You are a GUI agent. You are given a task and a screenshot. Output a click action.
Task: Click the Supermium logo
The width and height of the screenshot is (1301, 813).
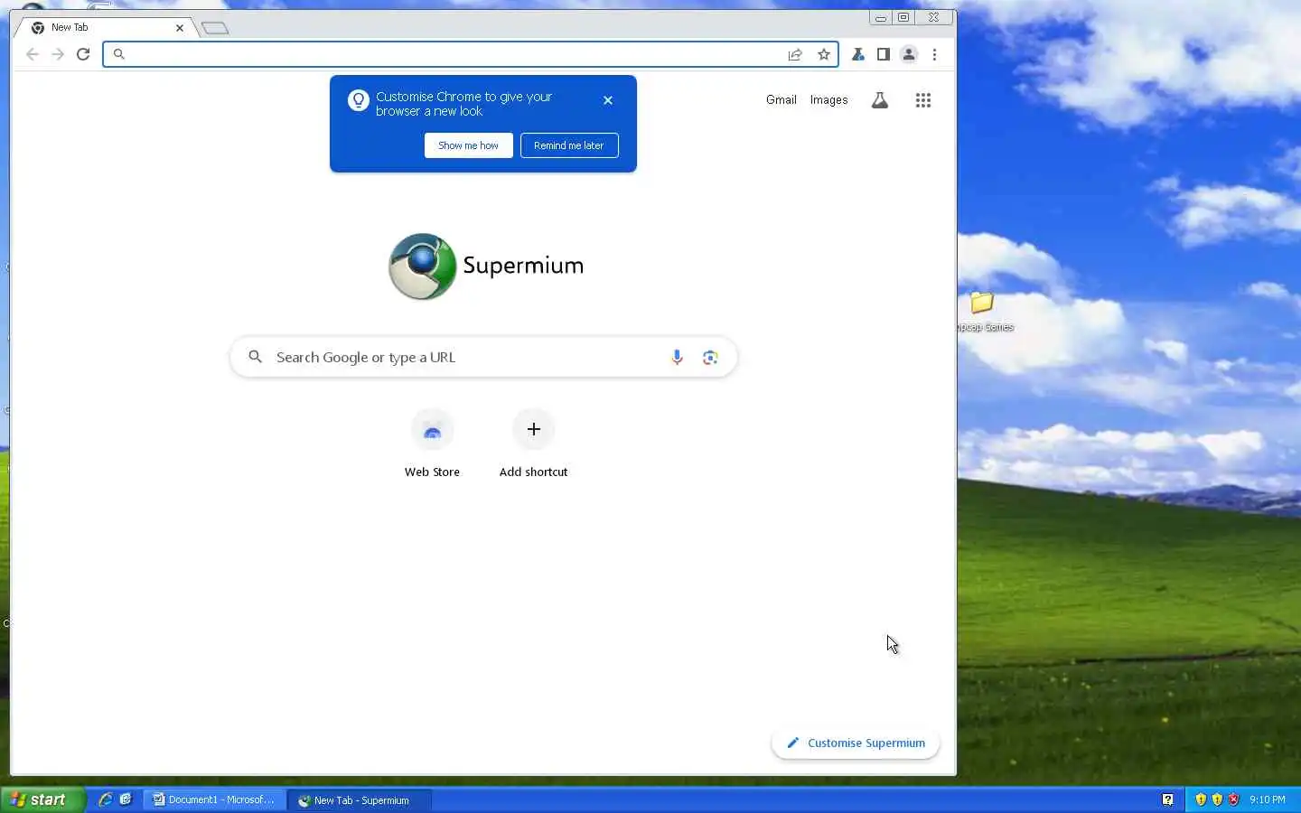(x=486, y=266)
